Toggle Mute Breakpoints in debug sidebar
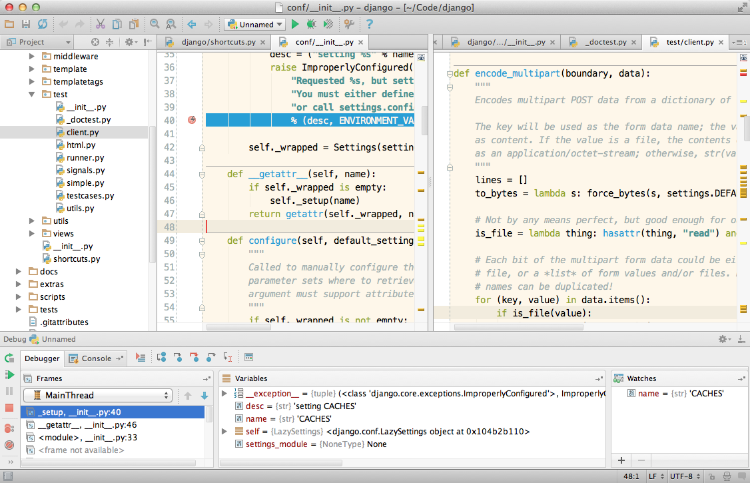Viewport: 750px width, 483px height. click(9, 444)
